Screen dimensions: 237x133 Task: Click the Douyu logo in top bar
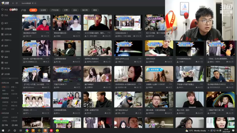point(5,3)
